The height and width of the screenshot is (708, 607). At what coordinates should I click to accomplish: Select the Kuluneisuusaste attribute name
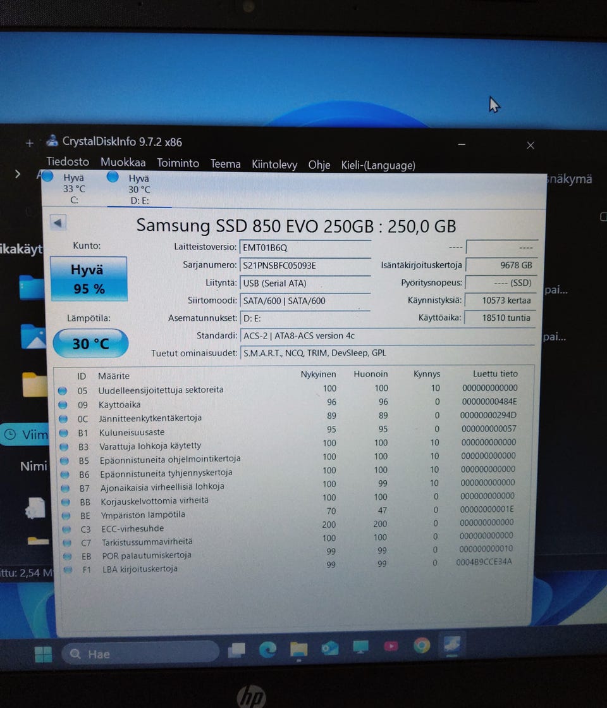coord(132,433)
